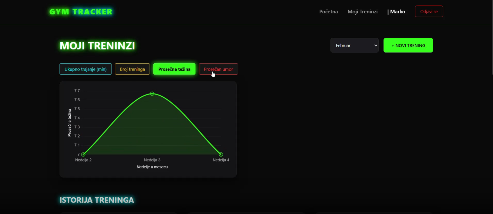Click the ISTORIJA TRENINGA heading
The height and width of the screenshot is (214, 493).
[97, 200]
